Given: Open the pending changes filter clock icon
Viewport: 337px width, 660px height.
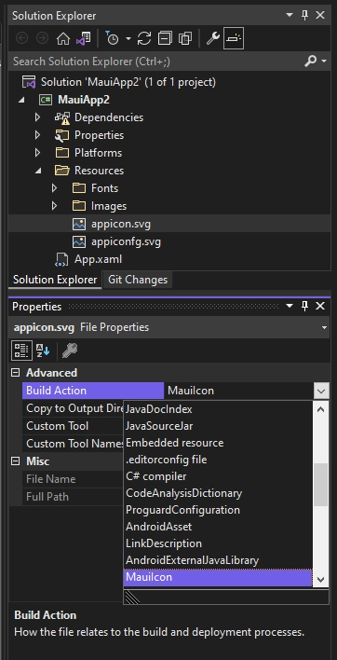Looking at the screenshot, I should click(112, 39).
